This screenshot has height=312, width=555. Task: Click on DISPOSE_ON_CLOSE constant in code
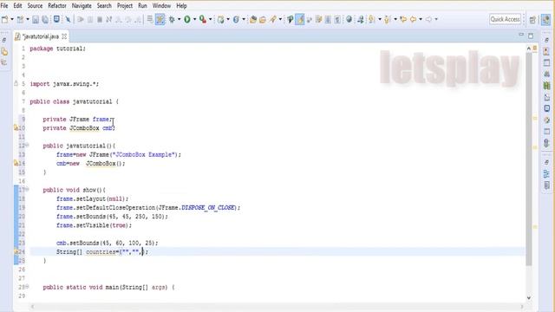[208, 208]
